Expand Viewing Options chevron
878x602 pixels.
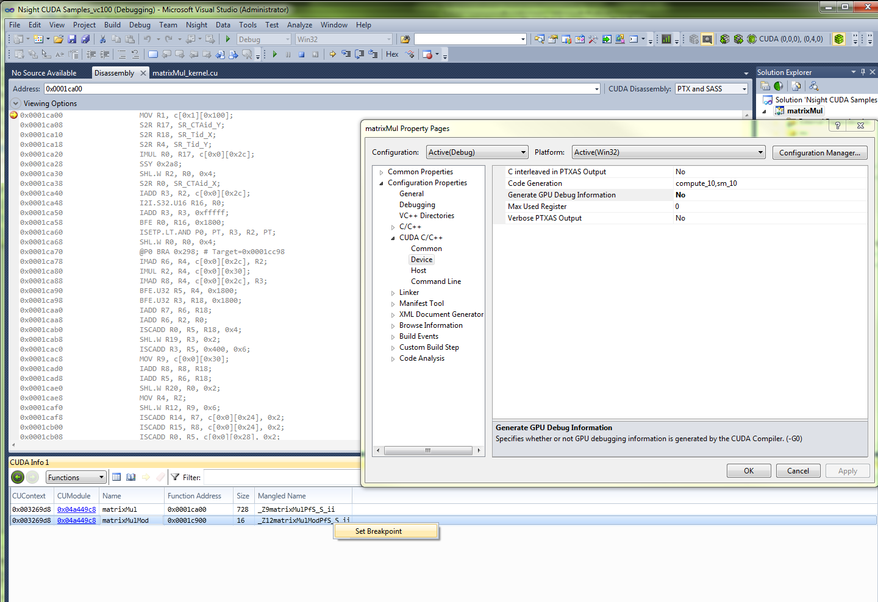click(x=16, y=103)
